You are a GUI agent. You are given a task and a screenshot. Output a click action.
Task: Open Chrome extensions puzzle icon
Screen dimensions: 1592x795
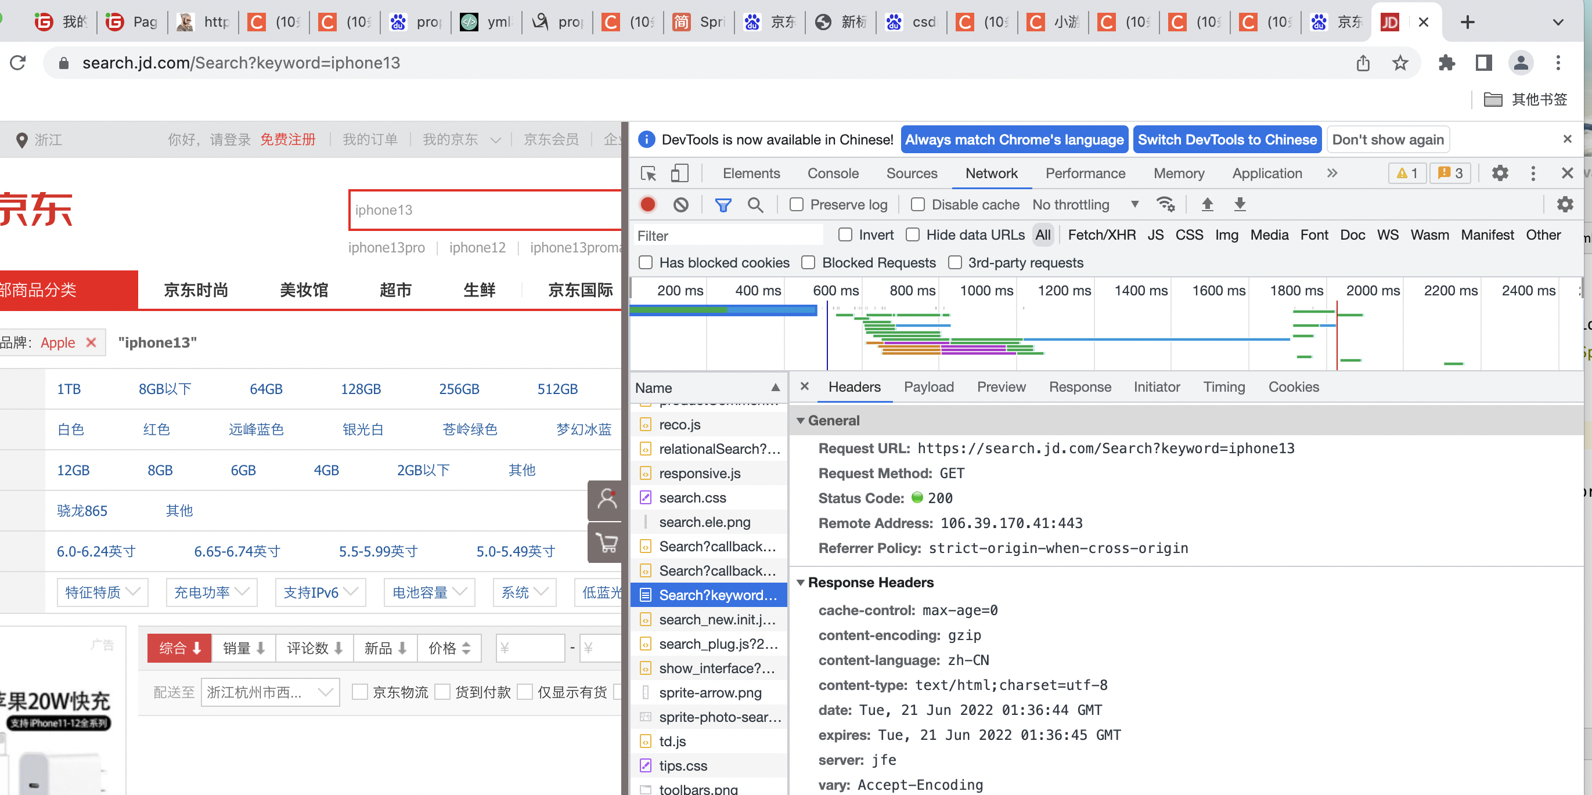[1446, 63]
